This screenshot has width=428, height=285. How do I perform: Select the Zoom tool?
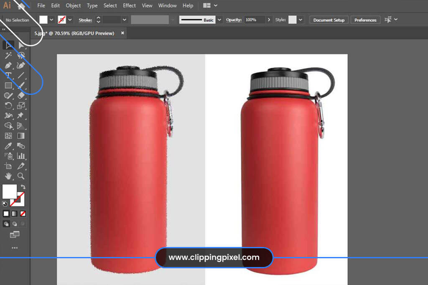coord(21,176)
